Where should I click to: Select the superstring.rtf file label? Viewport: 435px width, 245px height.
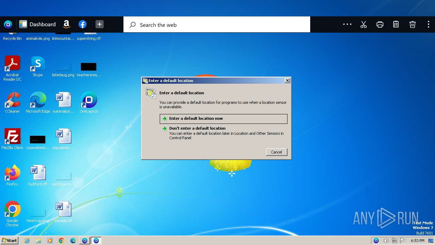point(89,38)
